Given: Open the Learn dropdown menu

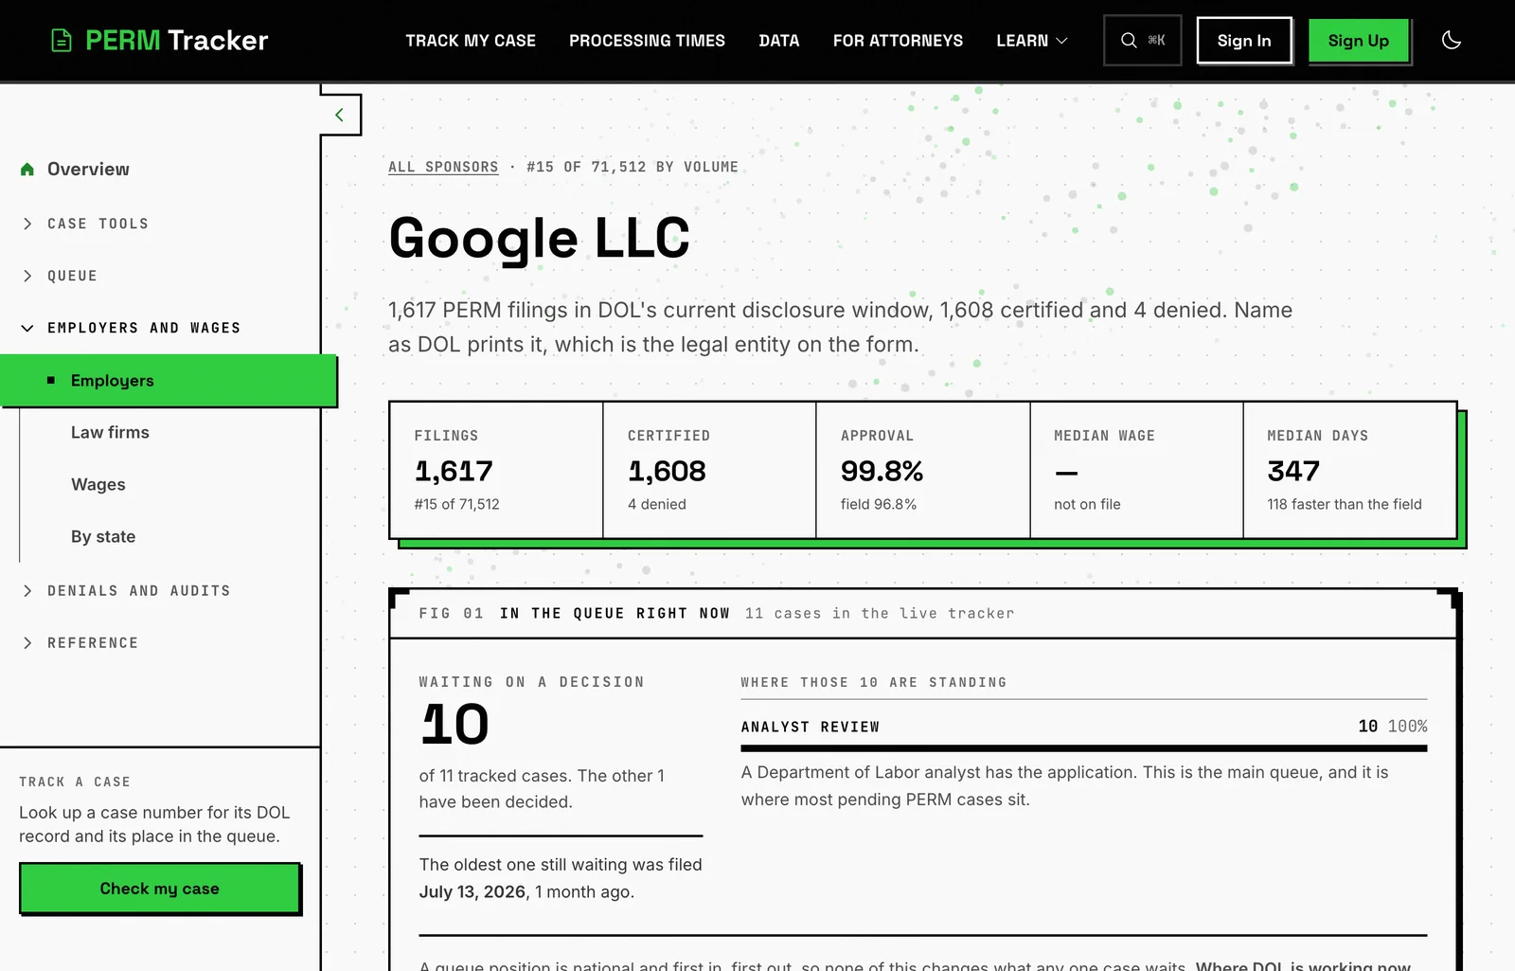Looking at the screenshot, I should click(1032, 41).
